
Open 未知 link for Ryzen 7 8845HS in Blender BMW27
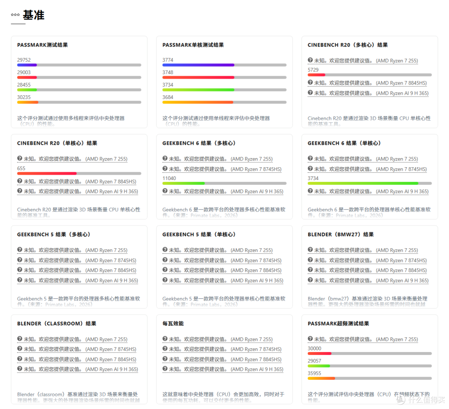coord(368,270)
